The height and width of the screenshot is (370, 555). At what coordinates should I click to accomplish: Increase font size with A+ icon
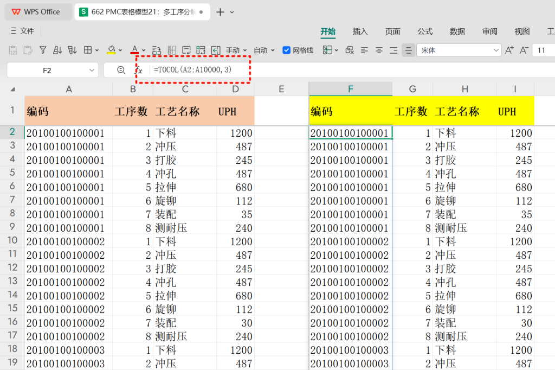[x=509, y=50]
